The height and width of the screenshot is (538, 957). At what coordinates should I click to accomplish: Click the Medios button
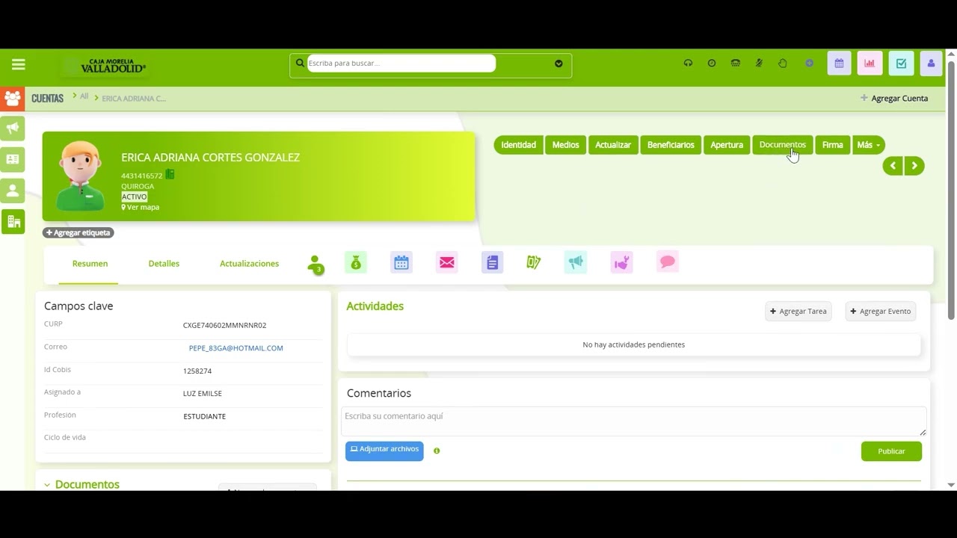pyautogui.click(x=566, y=145)
